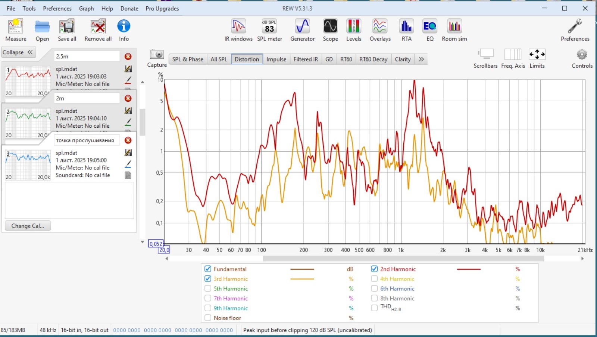Open the SPL meter

point(269,30)
